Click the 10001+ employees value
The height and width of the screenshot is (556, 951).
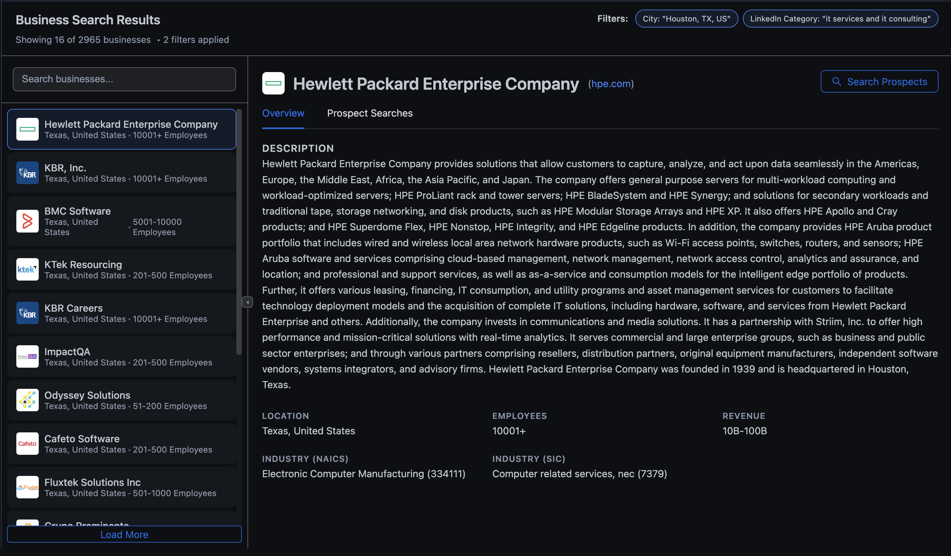509,431
